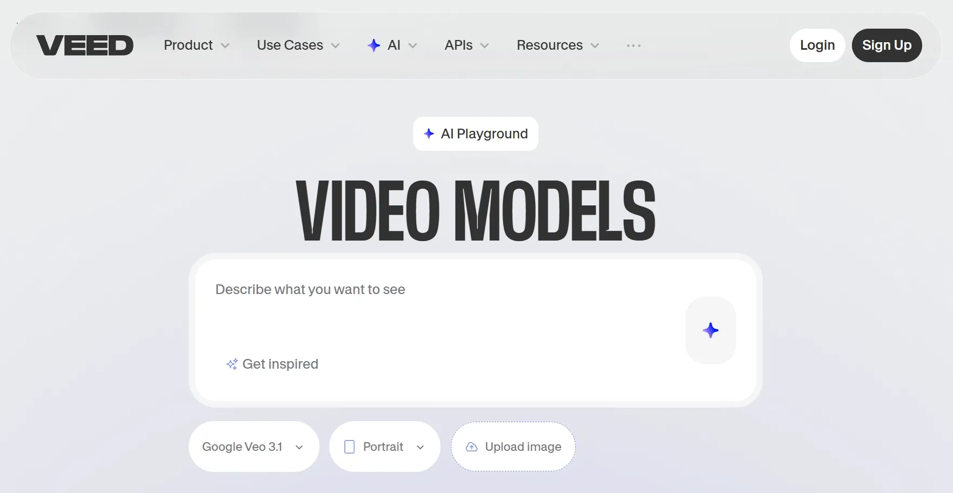This screenshot has height=493, width=953.
Task: Click the Upload image button
Action: coord(513,447)
